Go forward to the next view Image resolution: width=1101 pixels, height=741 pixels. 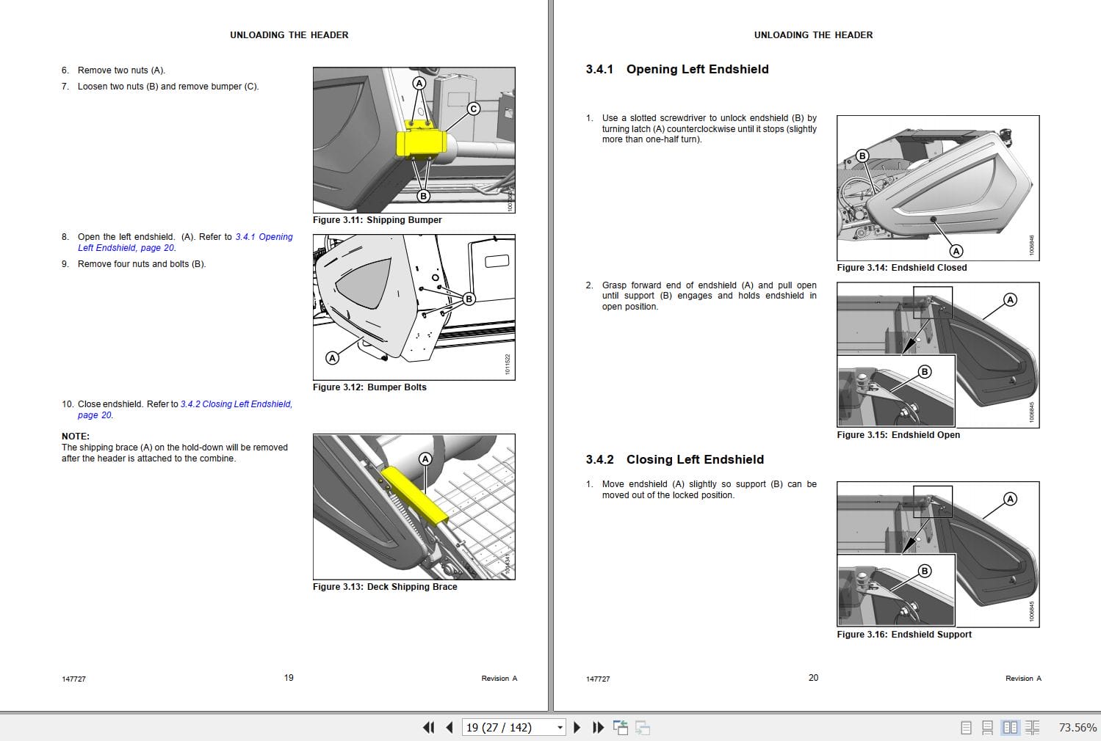[643, 727]
